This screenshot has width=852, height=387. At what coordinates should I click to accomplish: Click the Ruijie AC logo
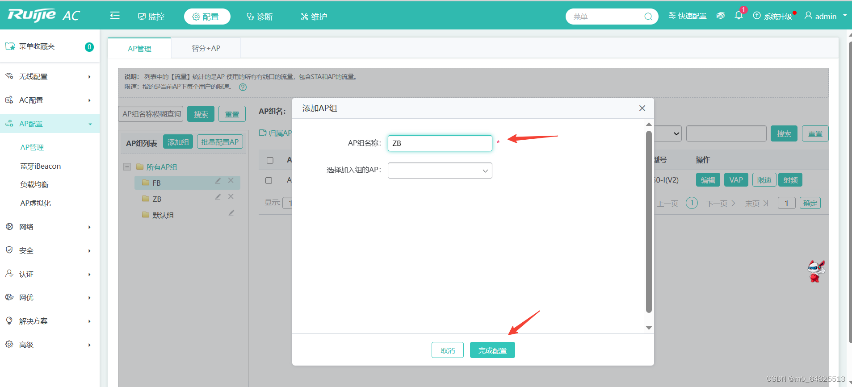(44, 15)
